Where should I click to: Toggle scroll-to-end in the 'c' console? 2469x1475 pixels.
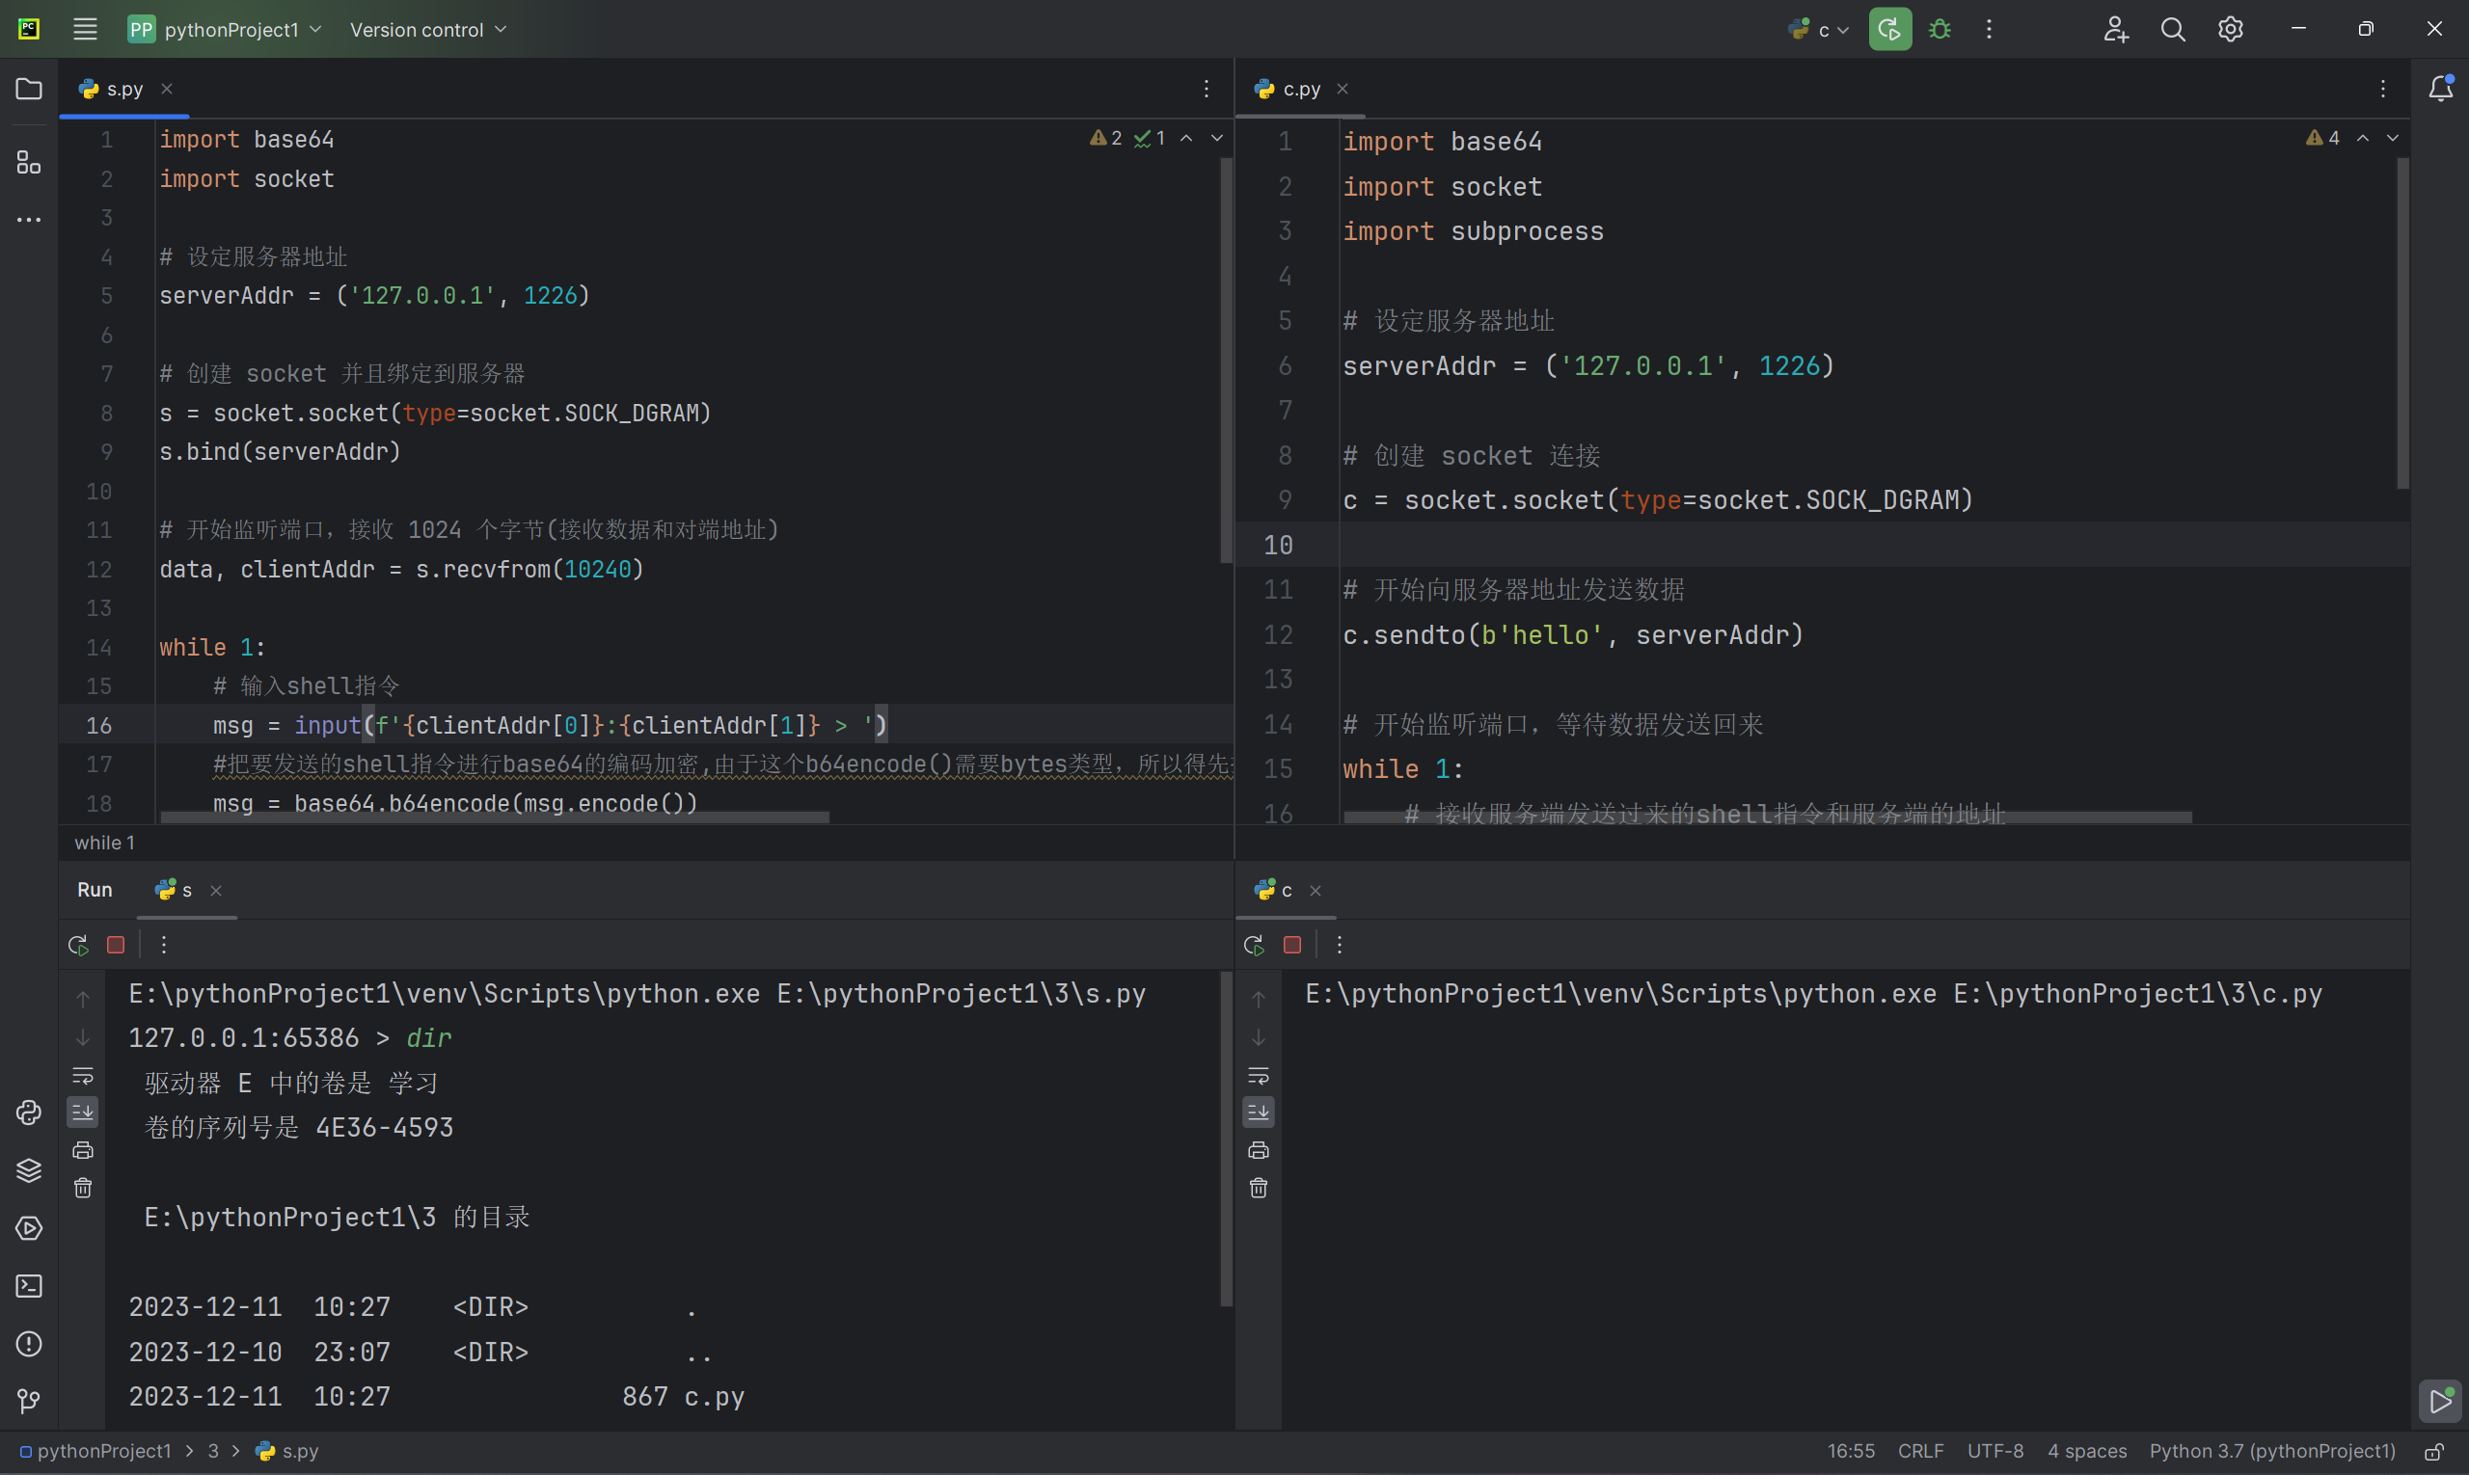(x=1258, y=1113)
